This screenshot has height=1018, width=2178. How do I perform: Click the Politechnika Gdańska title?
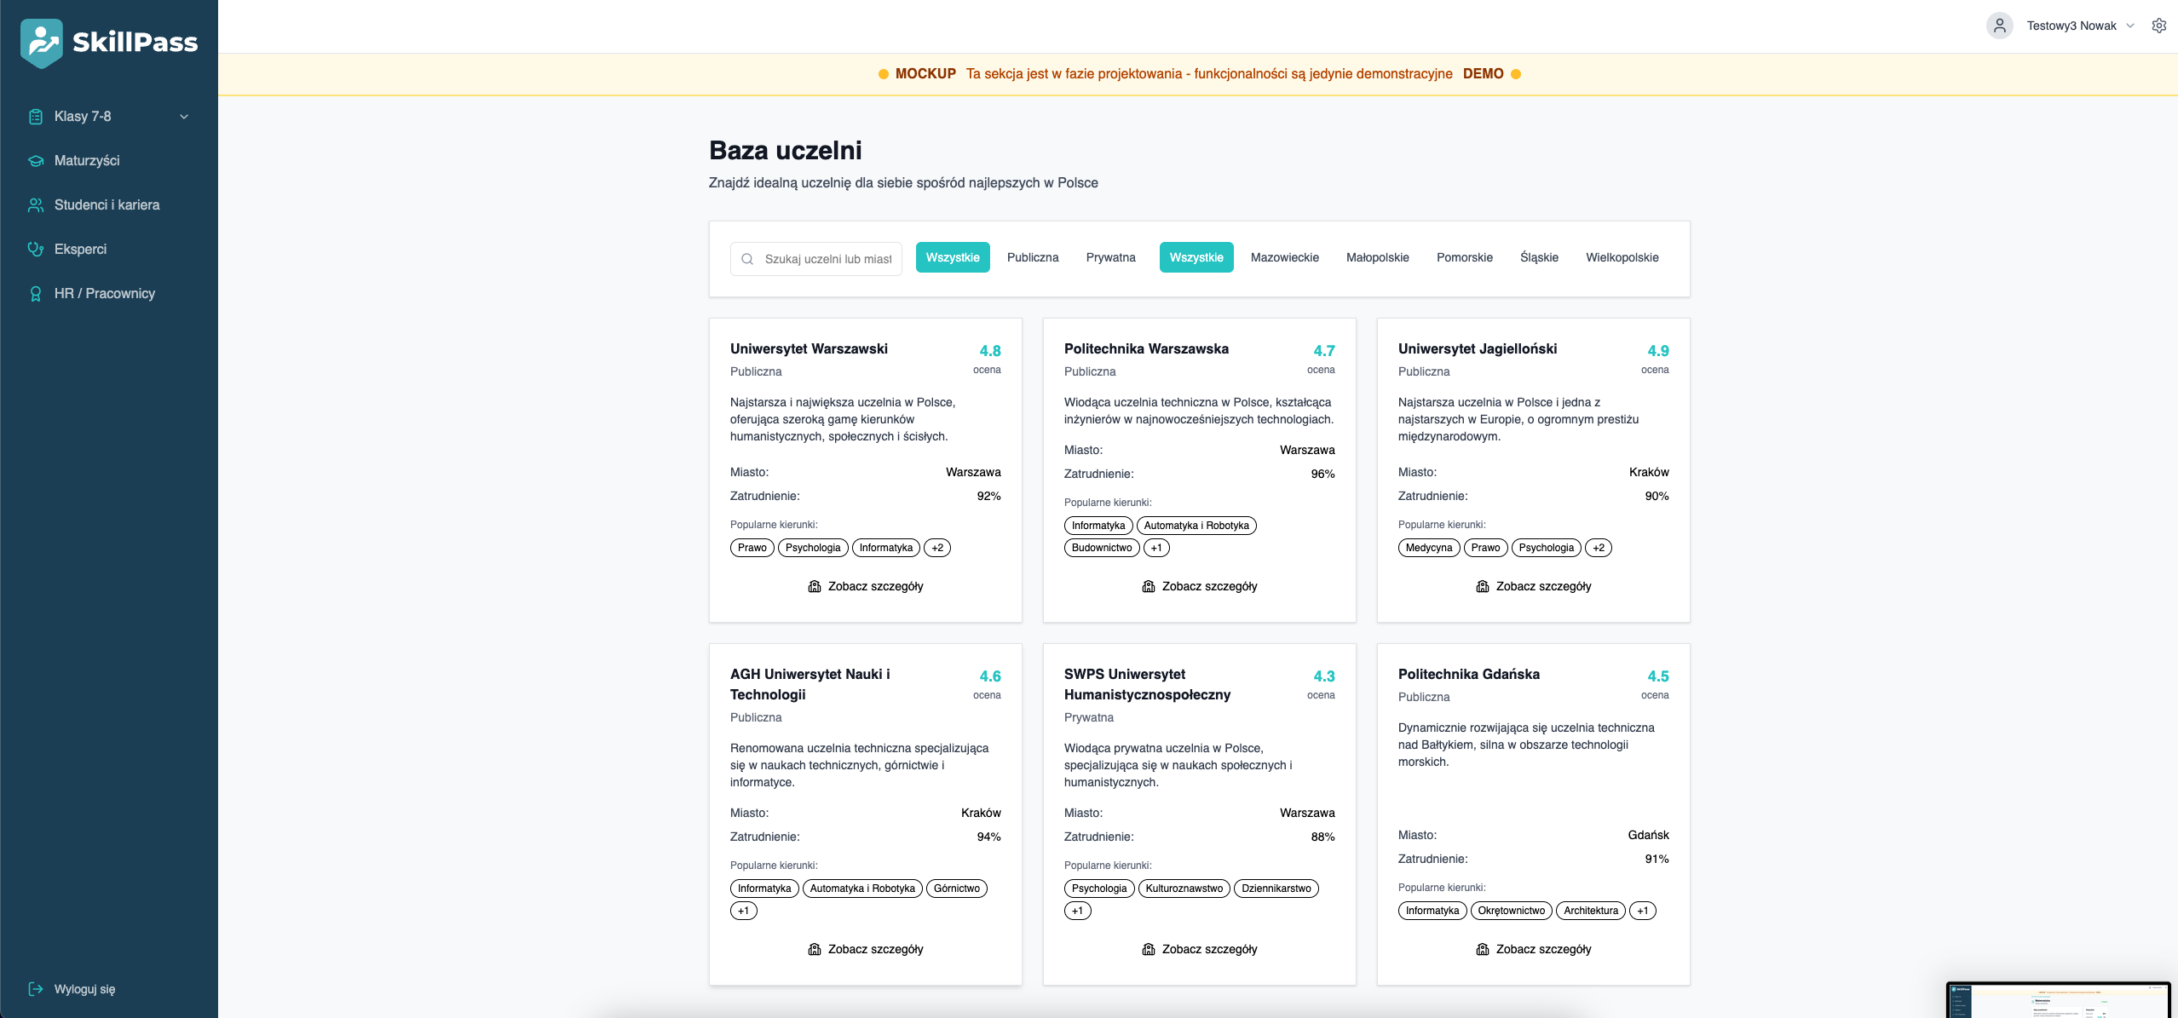(1469, 675)
